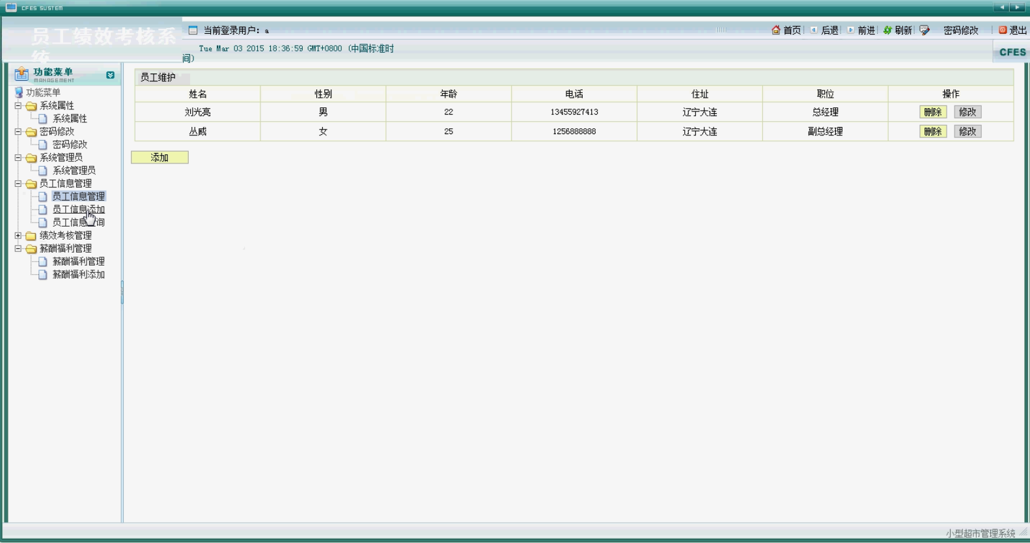Click the 姓名 column header
This screenshot has width=1030, height=543.
click(x=197, y=94)
